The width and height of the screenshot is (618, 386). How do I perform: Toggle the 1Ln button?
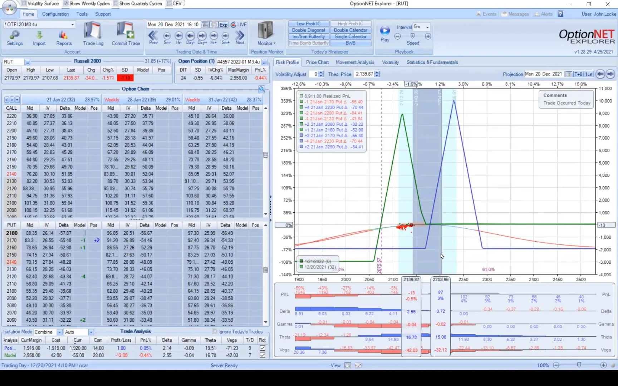pos(589,74)
